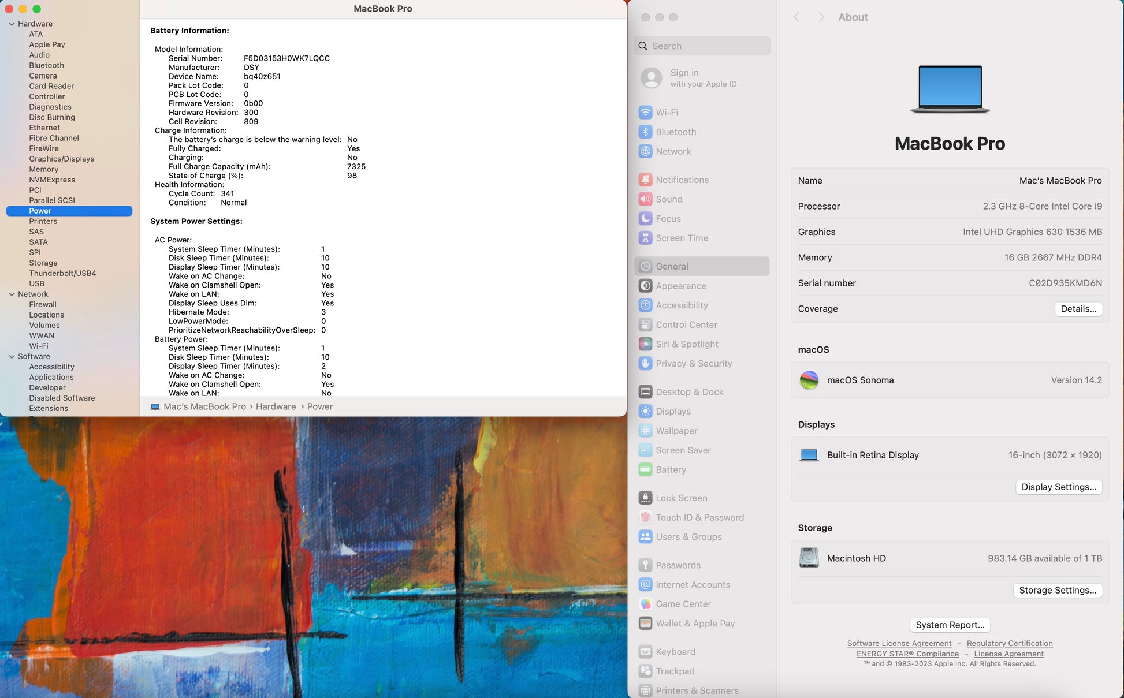Click the settings Search field
Viewport: 1124px width, 698px height.
pos(702,46)
